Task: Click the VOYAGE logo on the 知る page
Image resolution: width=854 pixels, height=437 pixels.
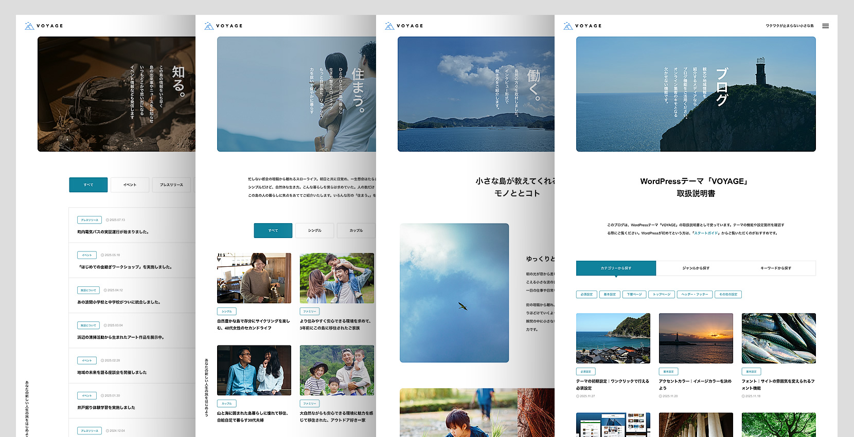Action: pyautogui.click(x=44, y=26)
